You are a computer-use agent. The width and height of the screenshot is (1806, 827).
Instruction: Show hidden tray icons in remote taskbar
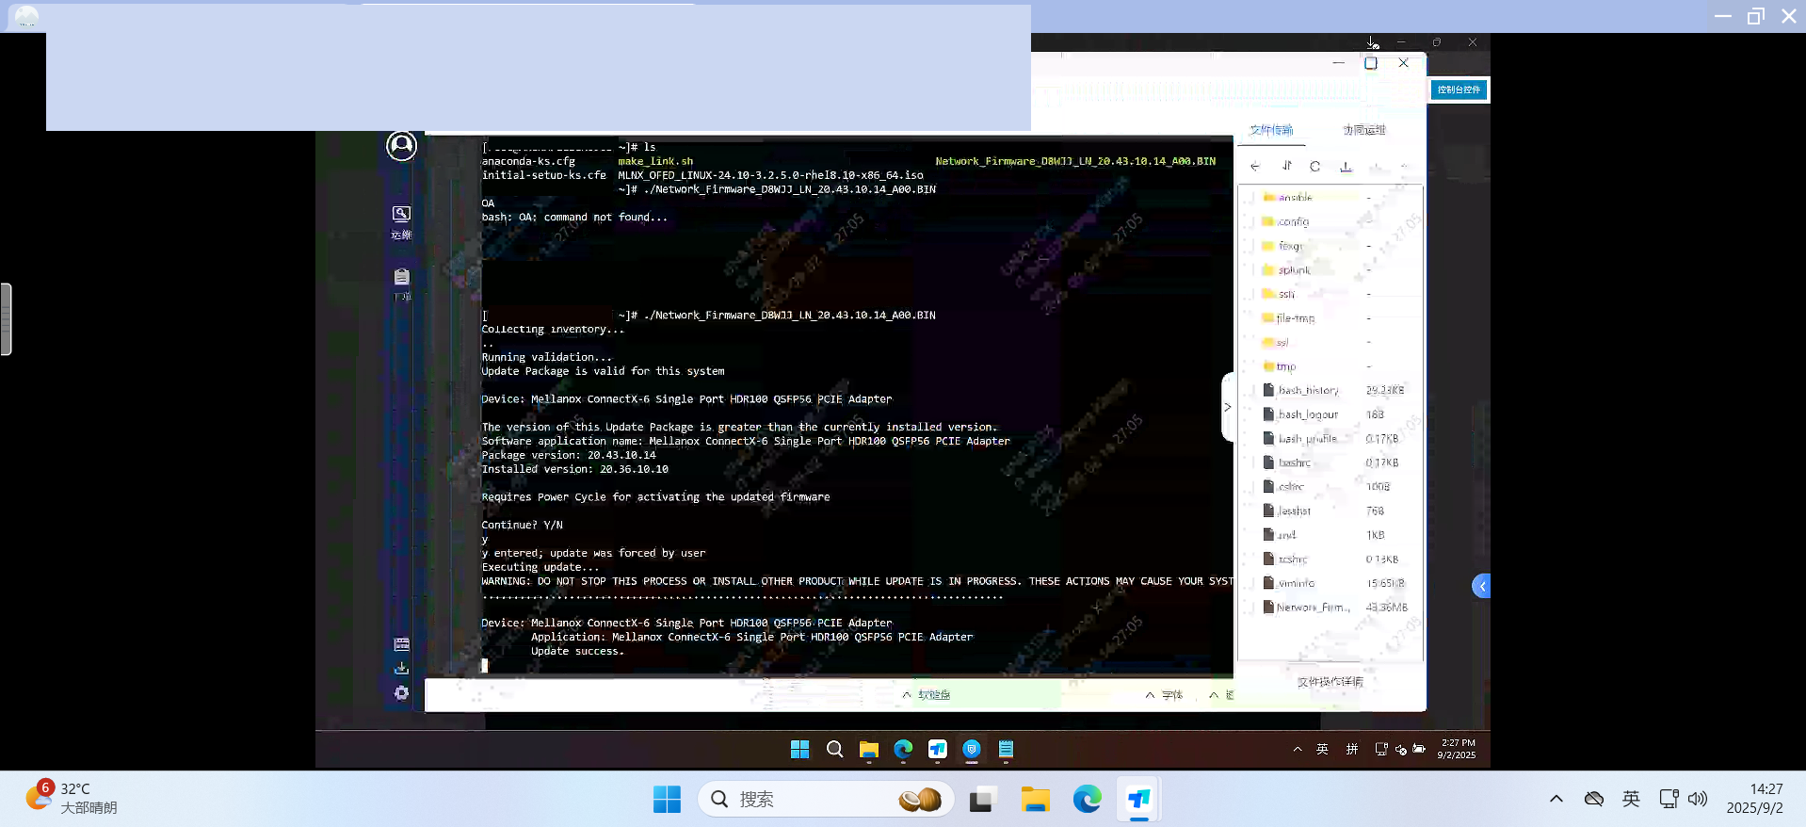pyautogui.click(x=1298, y=750)
